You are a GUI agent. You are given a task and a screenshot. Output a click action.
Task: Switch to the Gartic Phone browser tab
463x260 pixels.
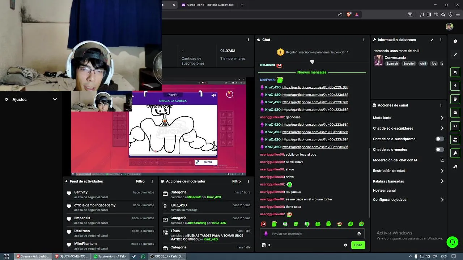pos(208,5)
